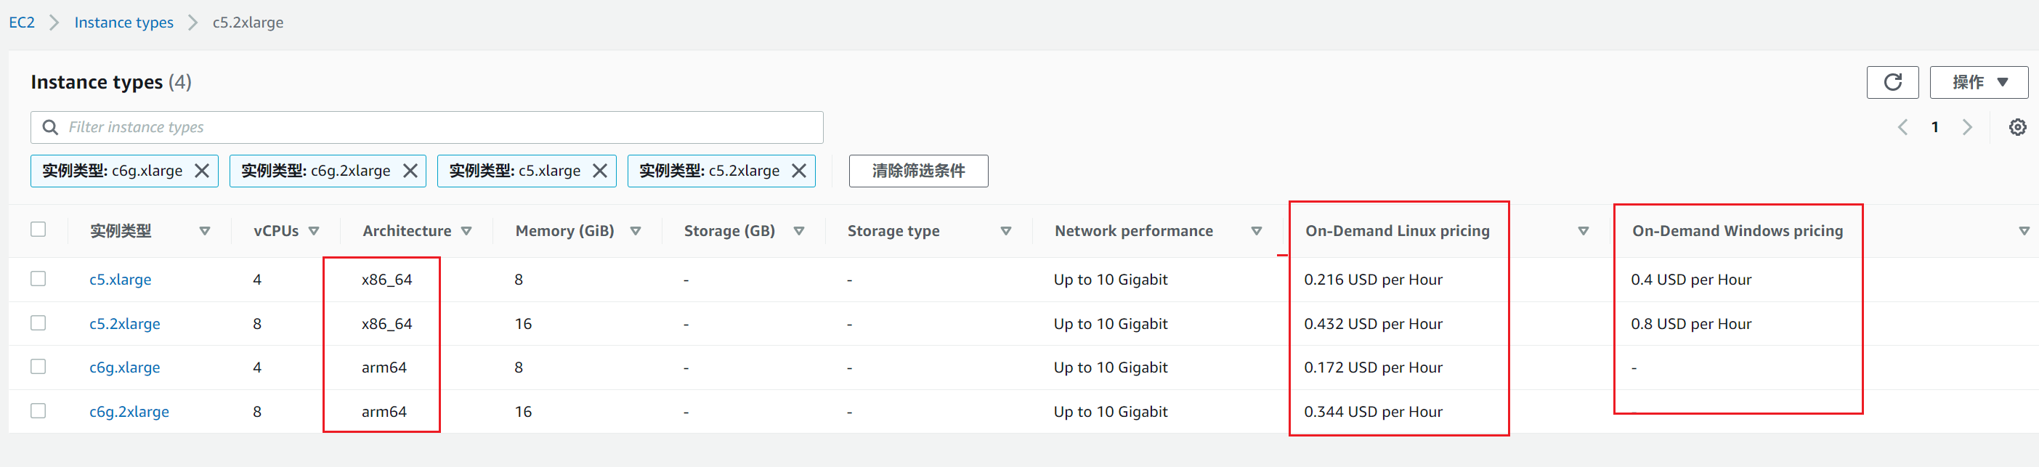Image resolution: width=2039 pixels, height=467 pixels.
Task: Sort by On-Demand Windows pricing arrow
Action: (x=2024, y=231)
